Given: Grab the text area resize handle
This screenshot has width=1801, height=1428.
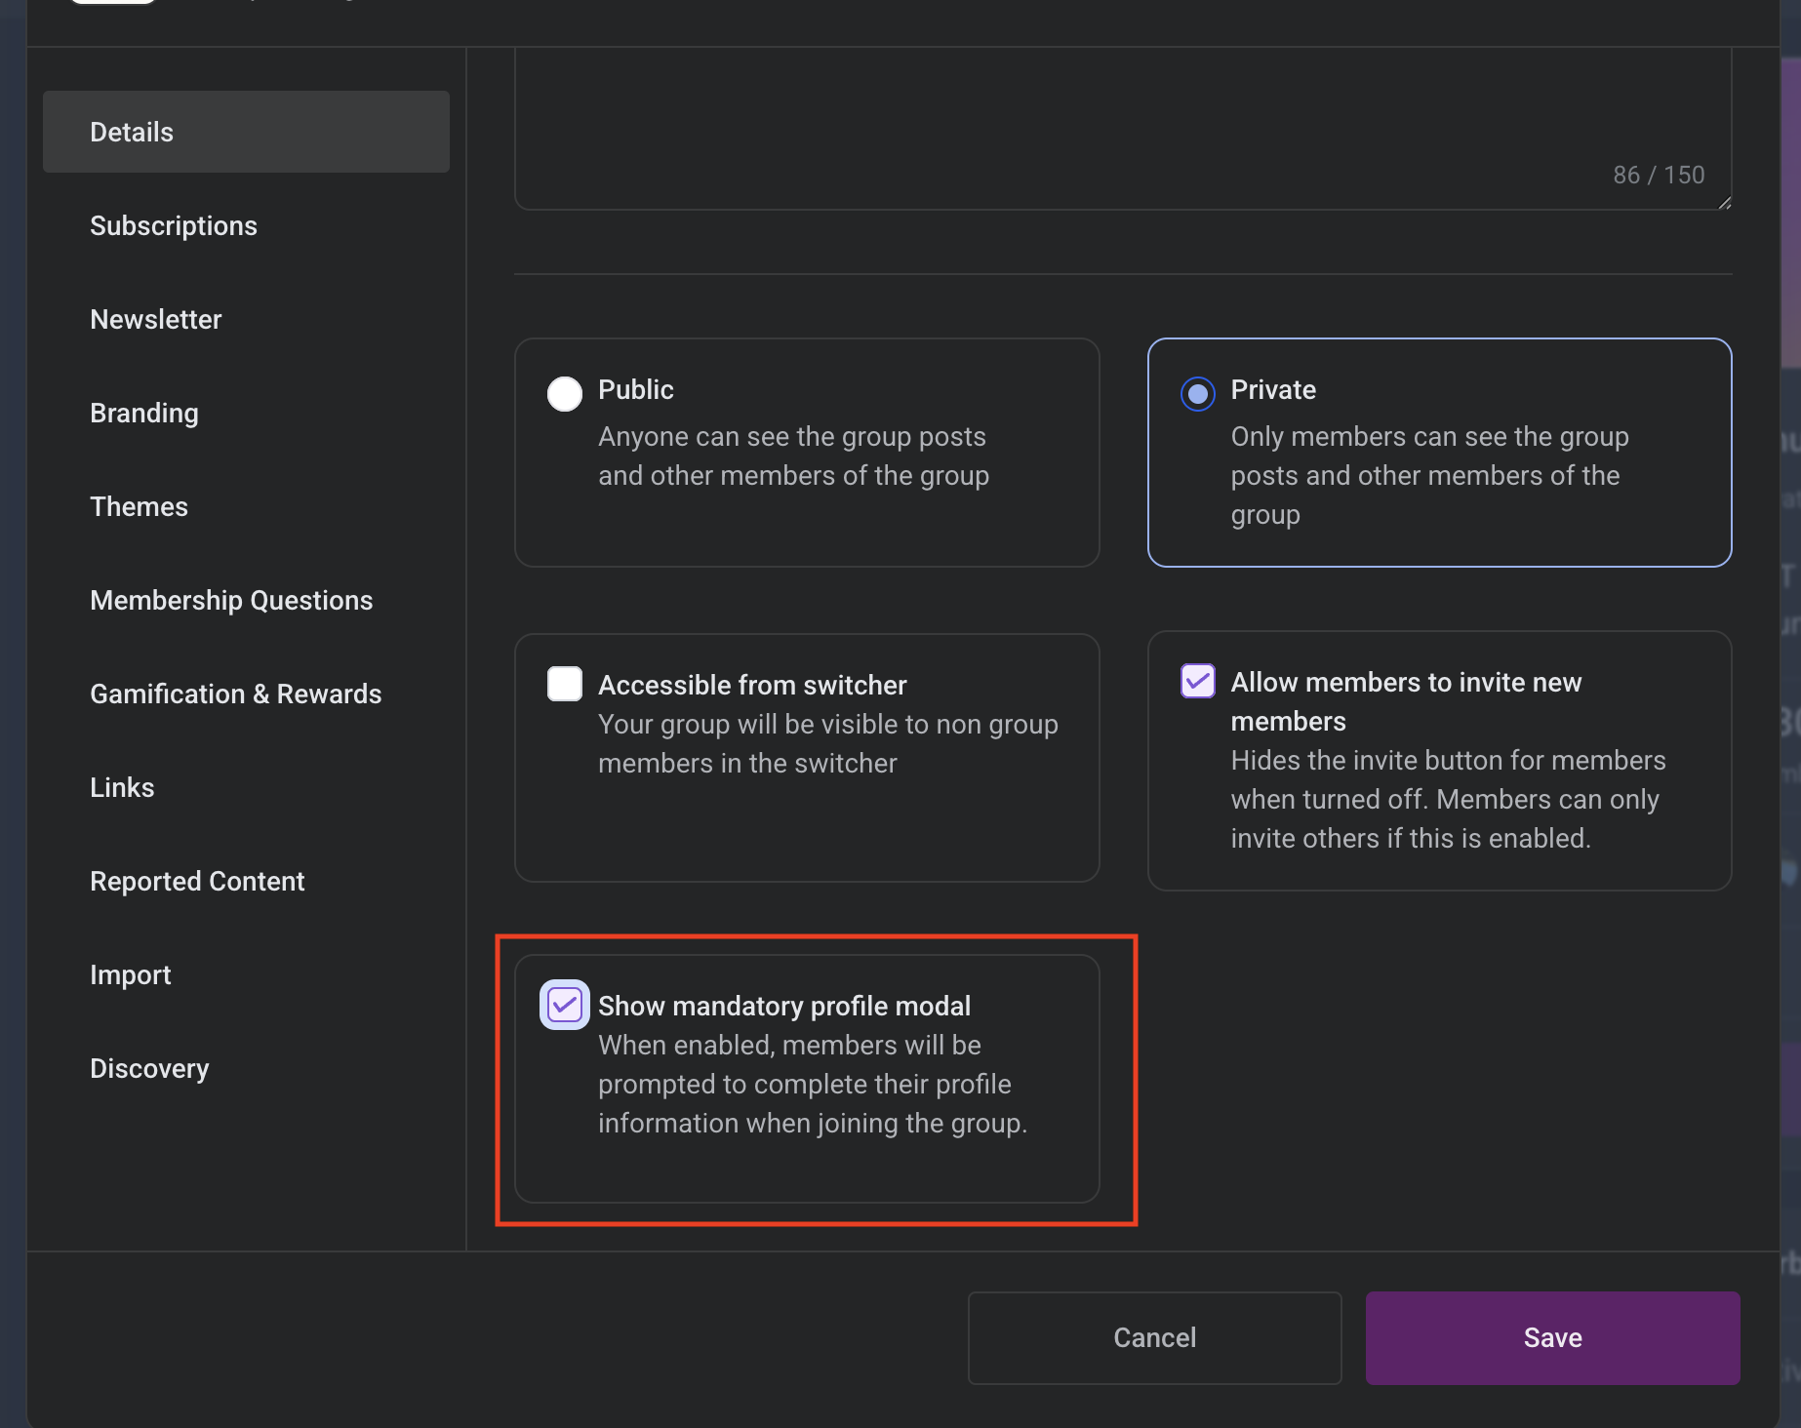Looking at the screenshot, I should pos(1724,202).
